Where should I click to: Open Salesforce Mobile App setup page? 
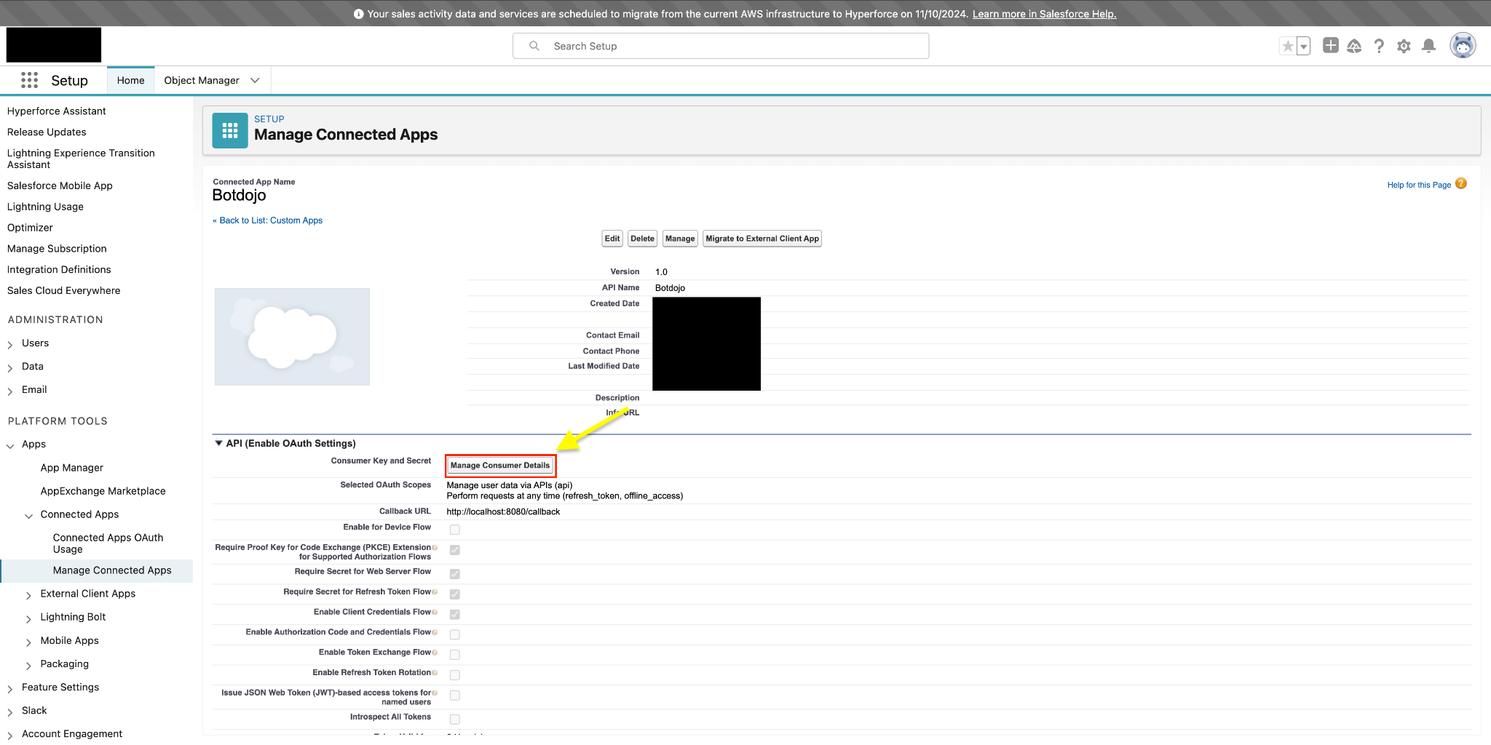click(60, 186)
